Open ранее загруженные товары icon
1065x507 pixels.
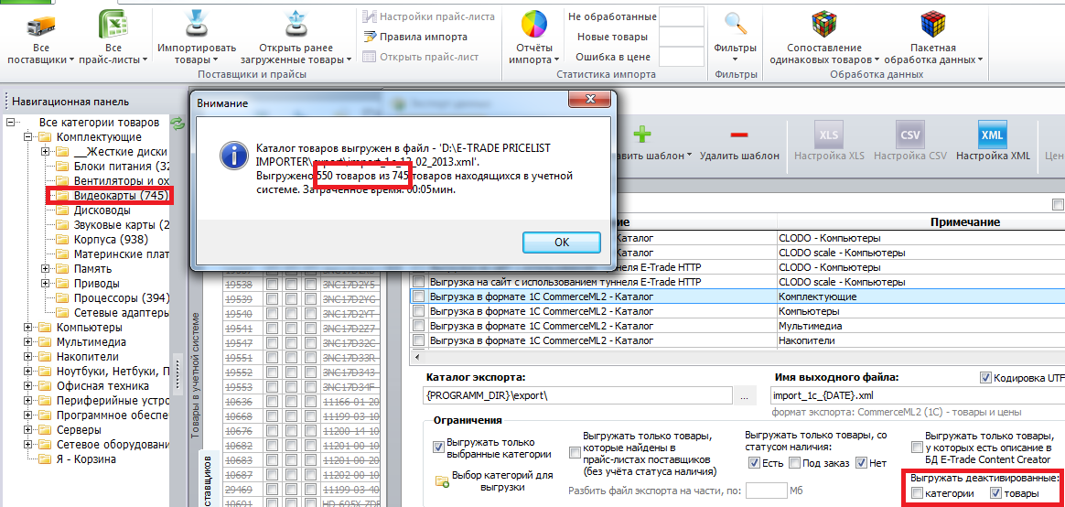pyautogui.click(x=296, y=25)
